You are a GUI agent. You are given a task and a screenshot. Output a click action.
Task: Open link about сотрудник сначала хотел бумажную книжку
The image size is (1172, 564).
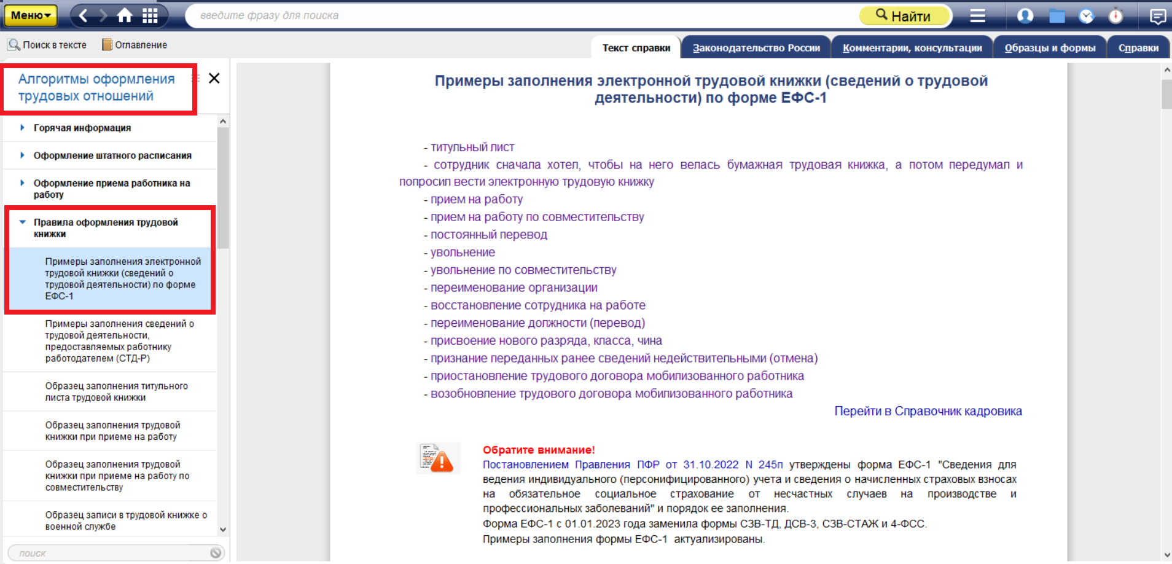(x=711, y=173)
